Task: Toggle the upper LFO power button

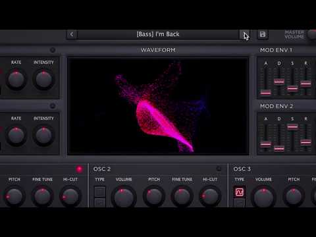Action: click(x=53, y=50)
